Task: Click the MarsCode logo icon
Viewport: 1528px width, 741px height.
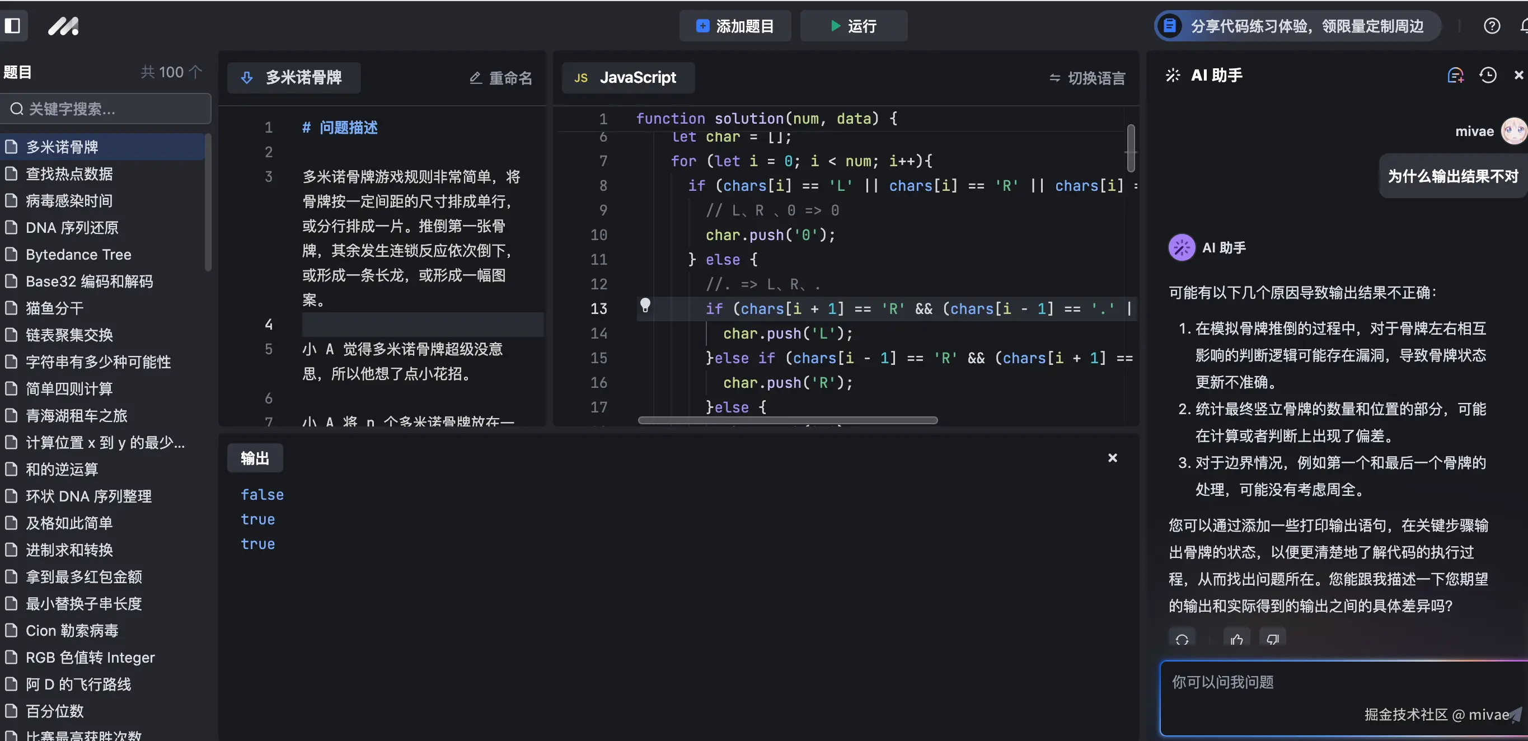Action: click(x=63, y=26)
